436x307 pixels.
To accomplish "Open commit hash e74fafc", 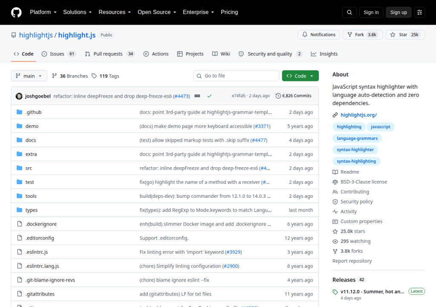I will [239, 96].
